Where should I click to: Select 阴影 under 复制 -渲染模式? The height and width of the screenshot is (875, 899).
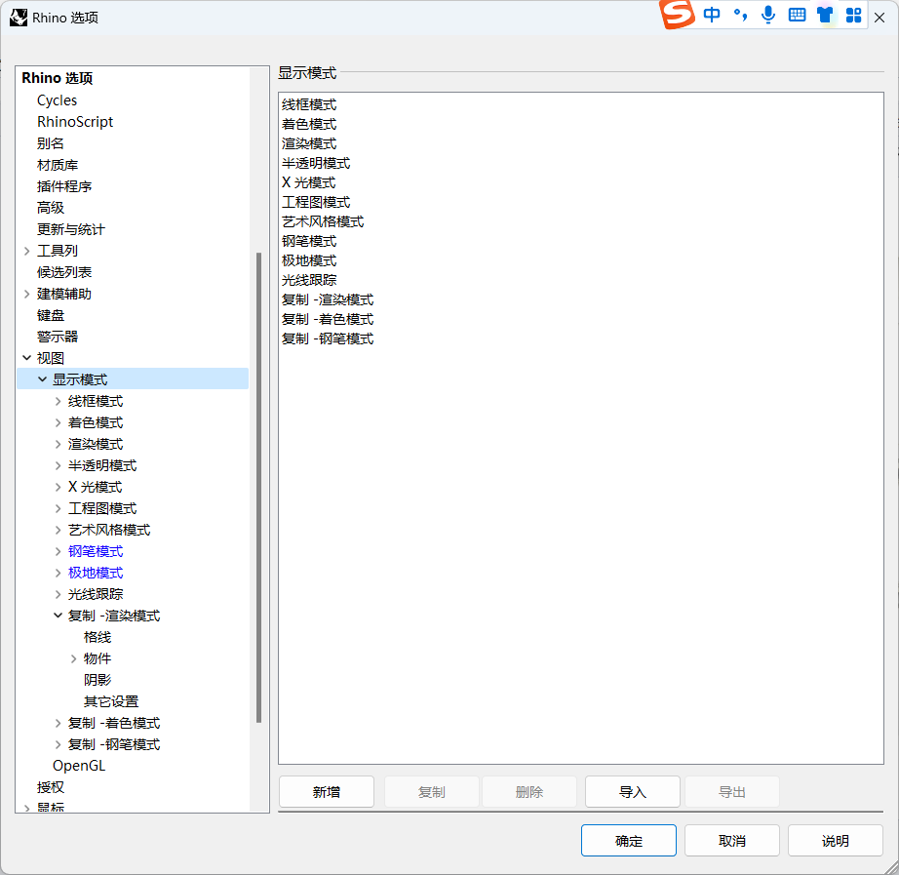click(x=98, y=680)
